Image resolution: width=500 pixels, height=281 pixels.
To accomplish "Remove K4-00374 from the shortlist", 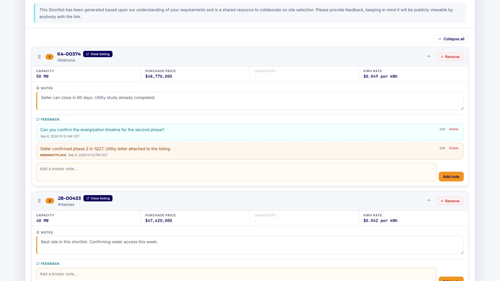I will tap(450, 57).
